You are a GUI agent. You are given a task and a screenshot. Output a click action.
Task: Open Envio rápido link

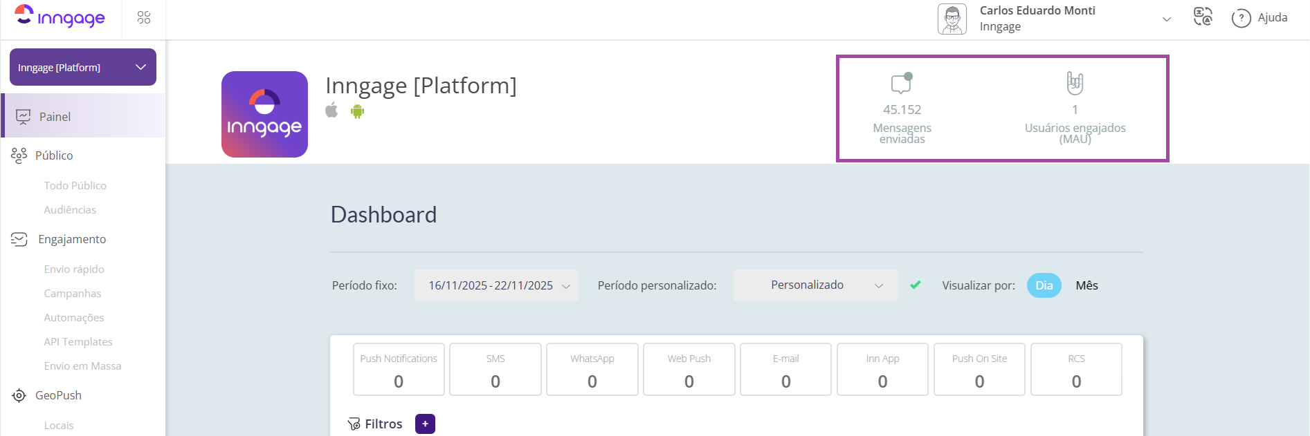(74, 269)
